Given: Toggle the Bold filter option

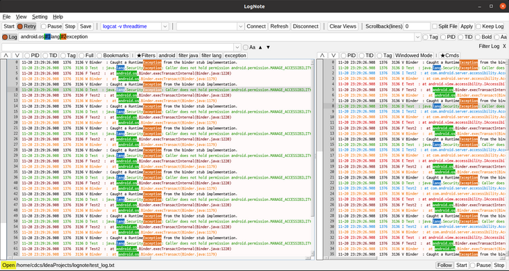Looking at the screenshot, I should coord(483,37).
